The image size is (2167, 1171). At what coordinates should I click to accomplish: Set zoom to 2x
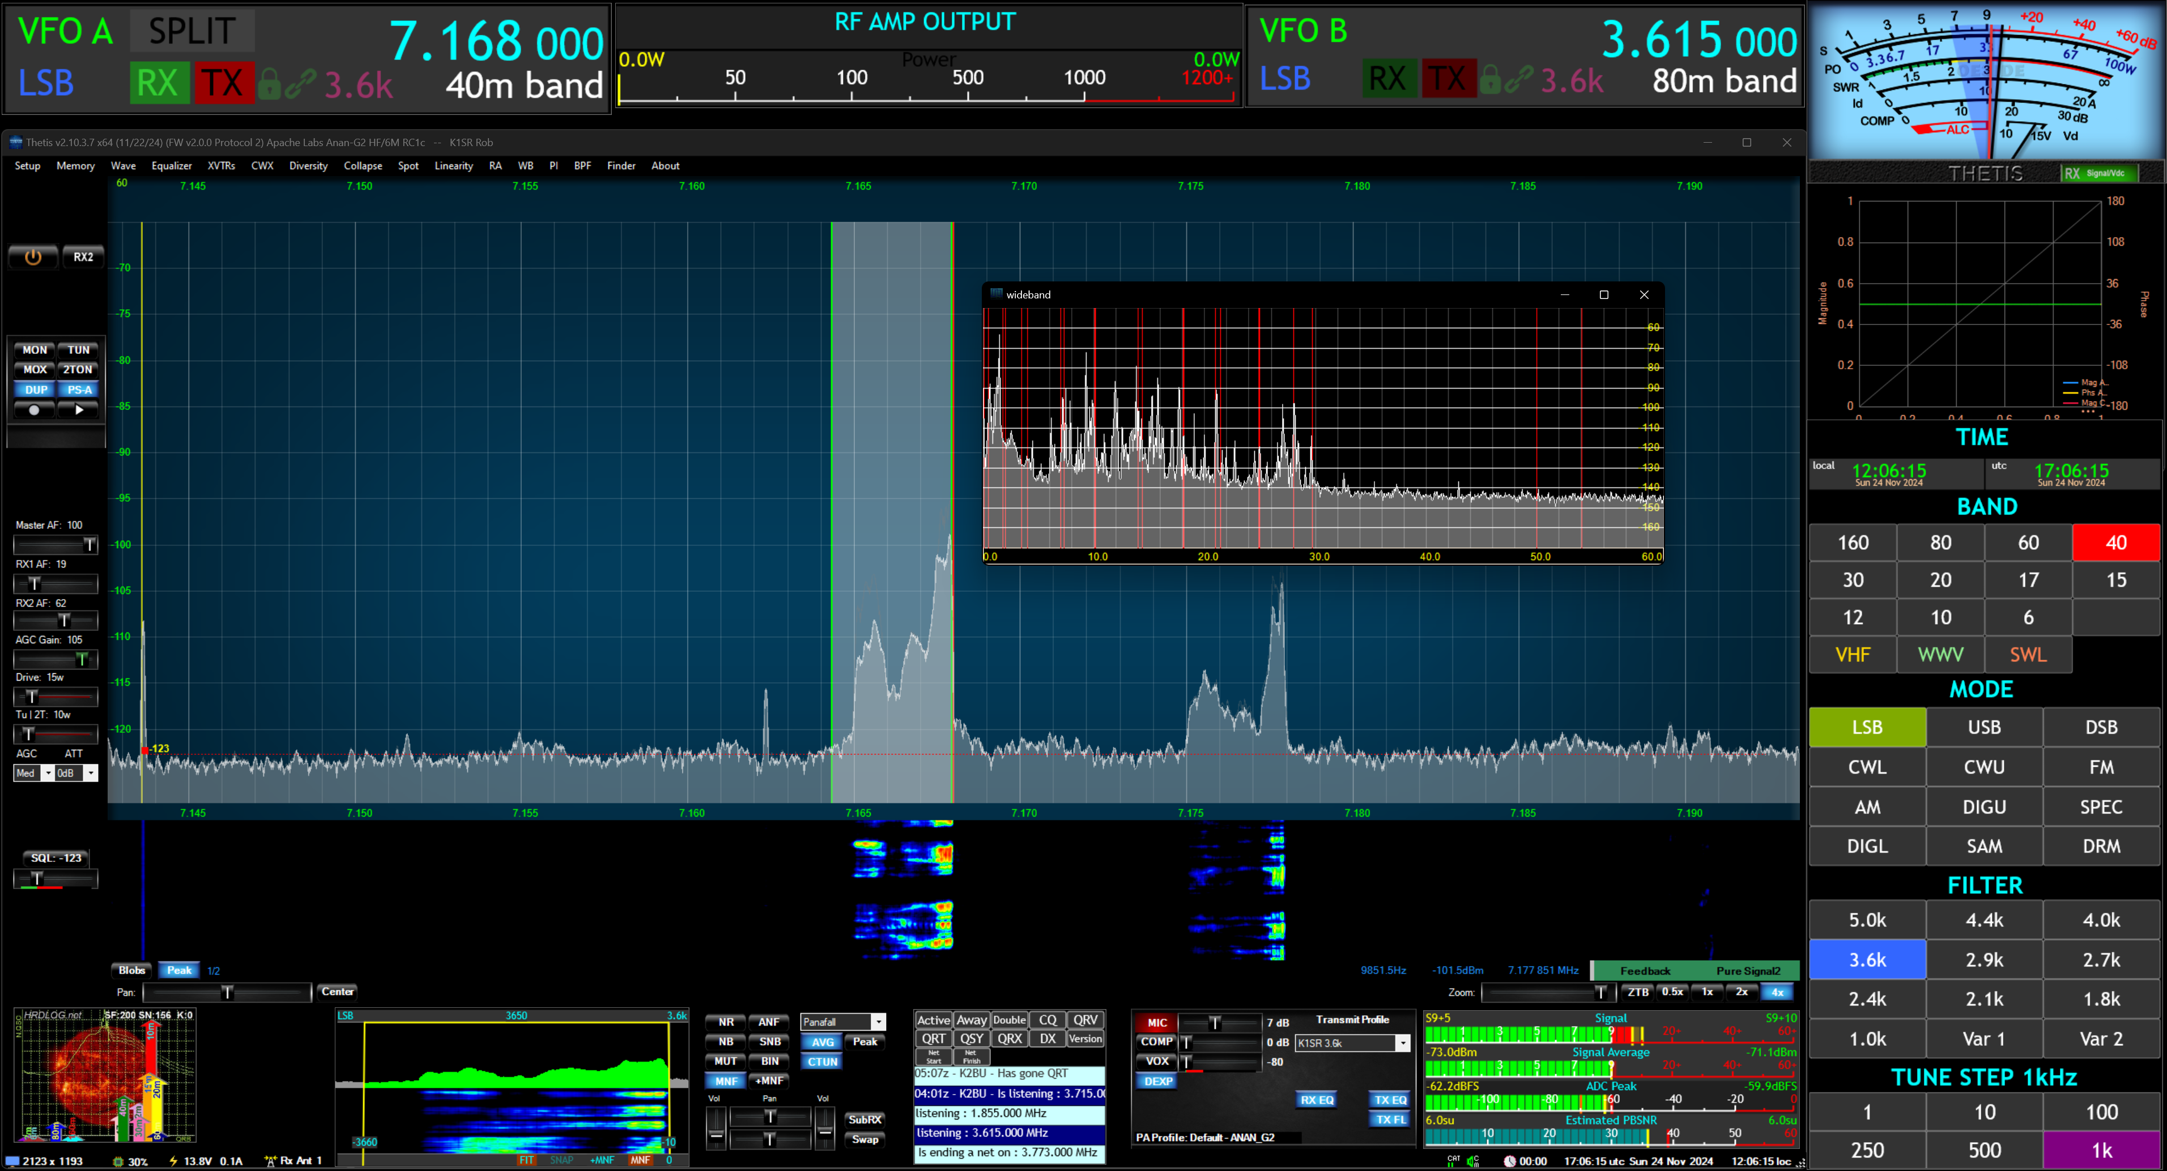1742,992
